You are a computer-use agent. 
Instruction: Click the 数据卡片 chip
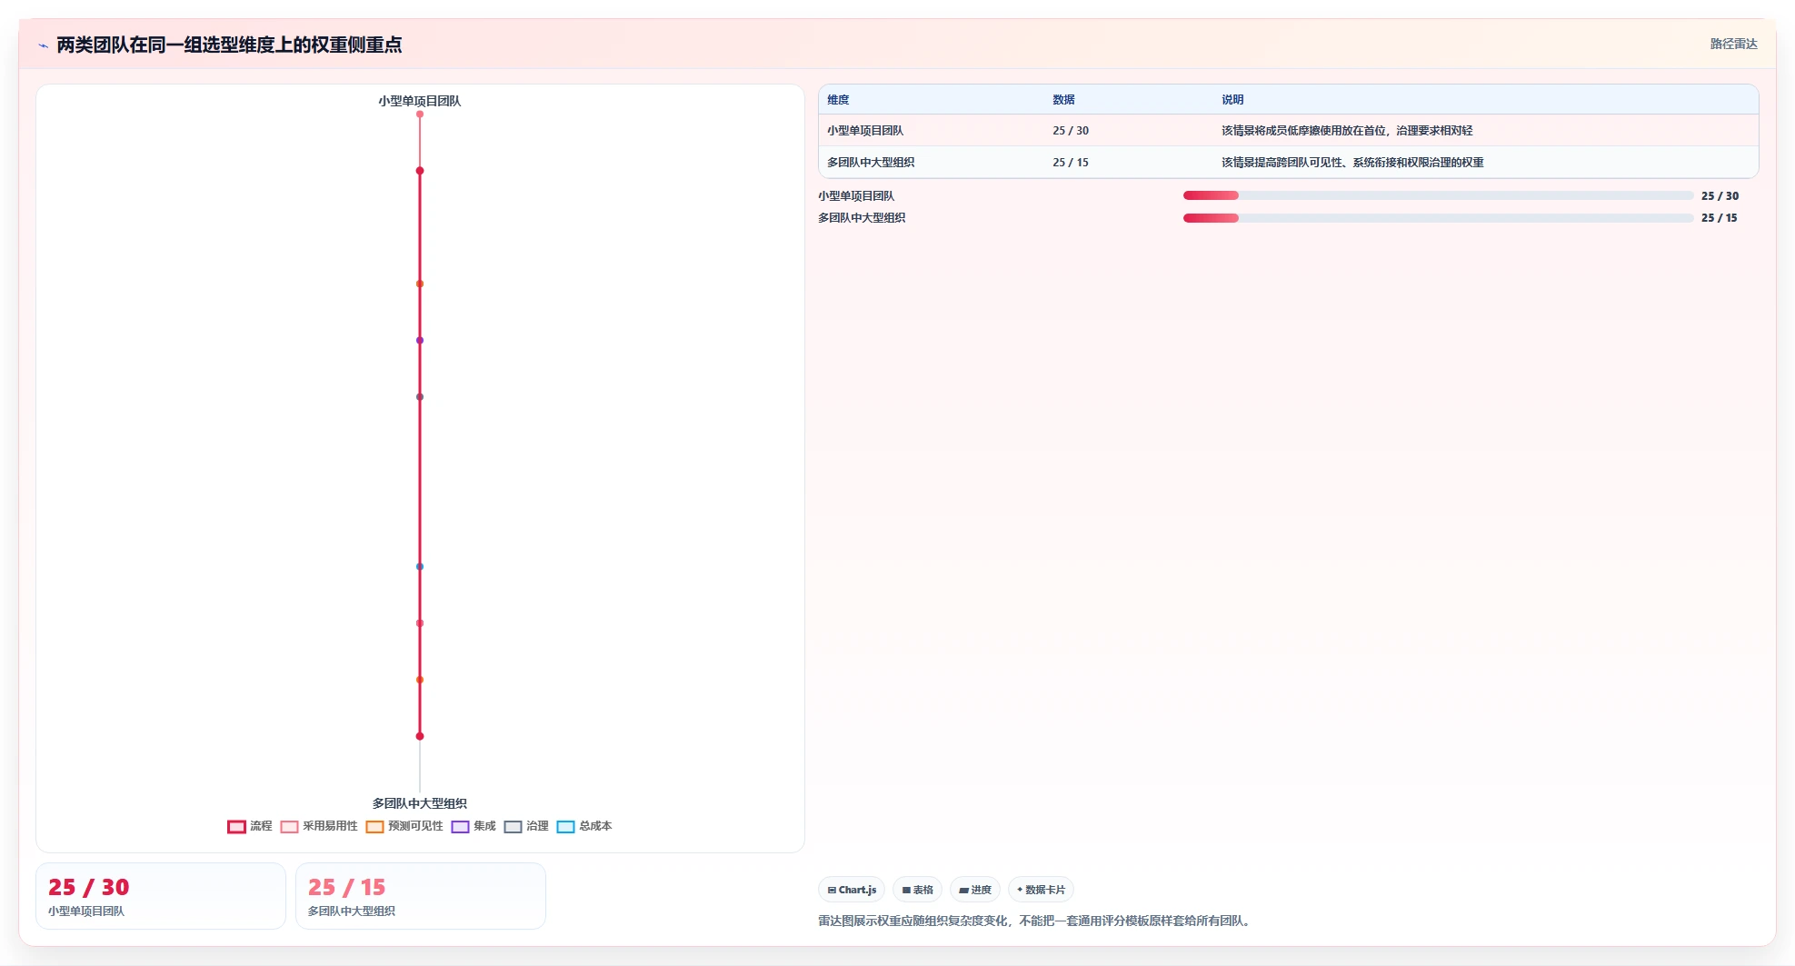pos(1041,890)
